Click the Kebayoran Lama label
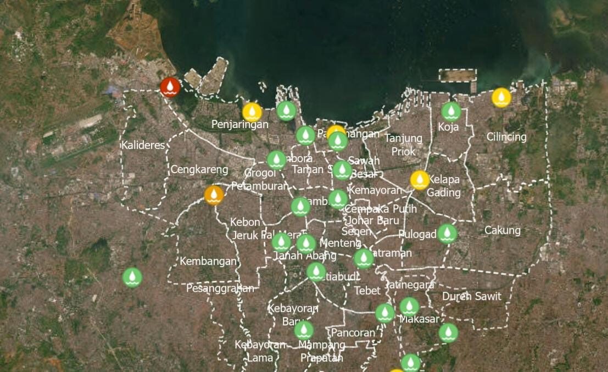The height and width of the screenshot is (372, 608). 260,351
